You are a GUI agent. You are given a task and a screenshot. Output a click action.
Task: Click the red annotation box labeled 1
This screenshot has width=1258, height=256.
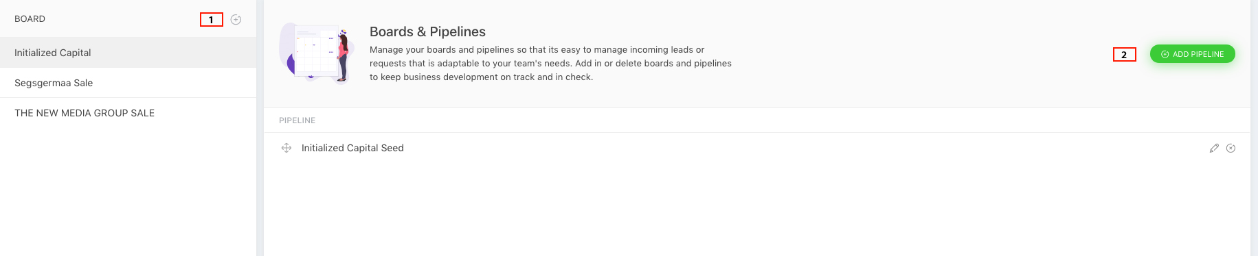212,20
